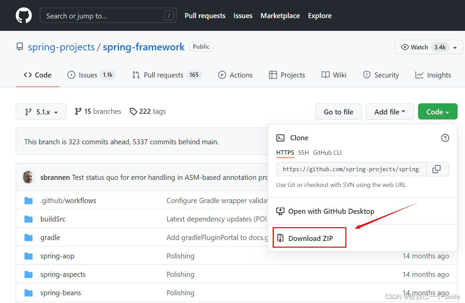Image resolution: width=465 pixels, height=303 pixels.
Task: Click the folder icon for spring-aspects
Action: coord(28,274)
